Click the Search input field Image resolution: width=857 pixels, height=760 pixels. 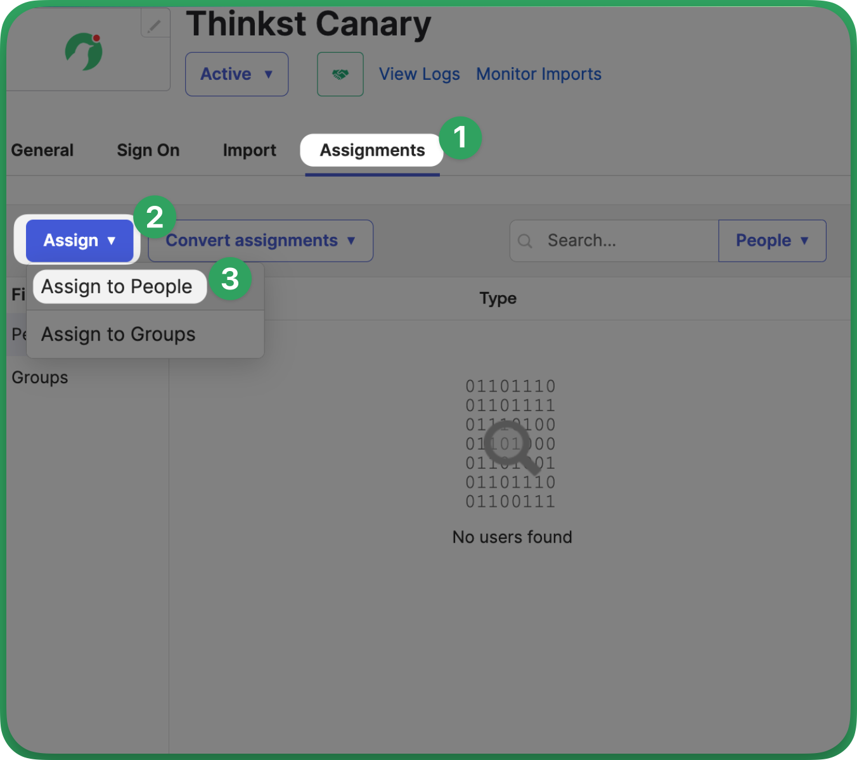pyautogui.click(x=614, y=241)
